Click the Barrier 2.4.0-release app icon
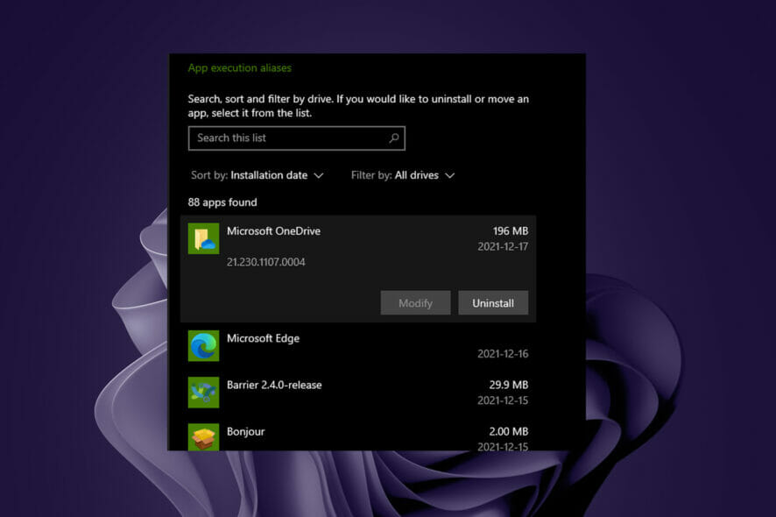 coord(203,393)
